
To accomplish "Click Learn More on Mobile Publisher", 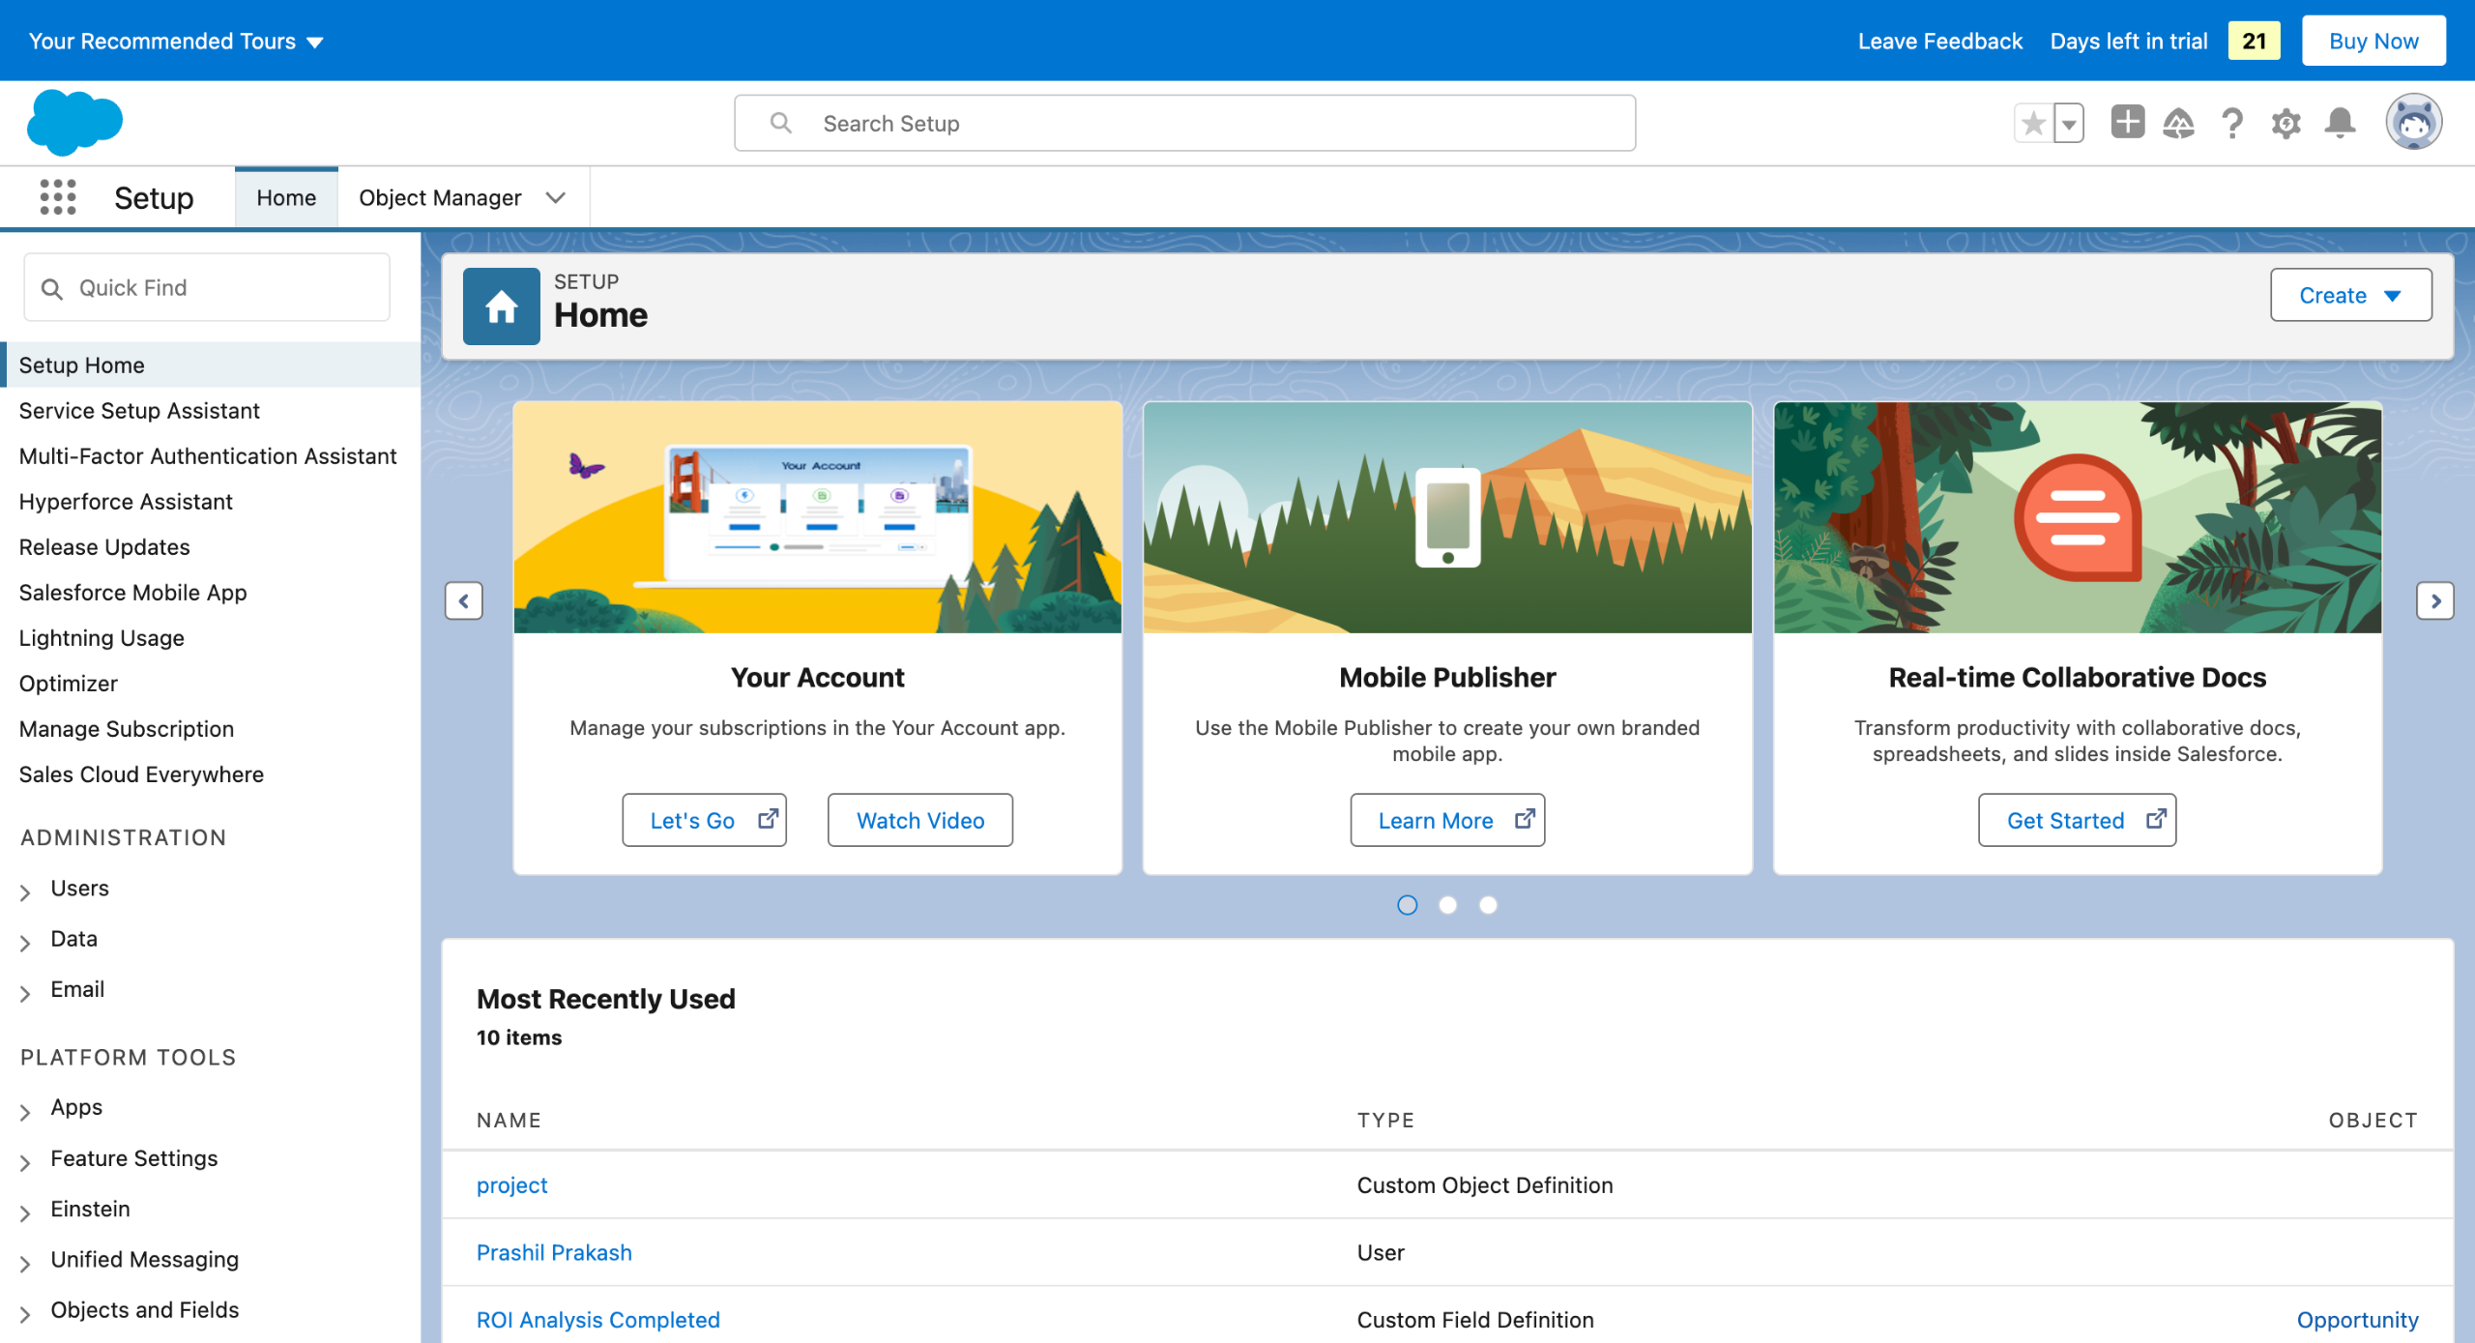I will 1447,820.
